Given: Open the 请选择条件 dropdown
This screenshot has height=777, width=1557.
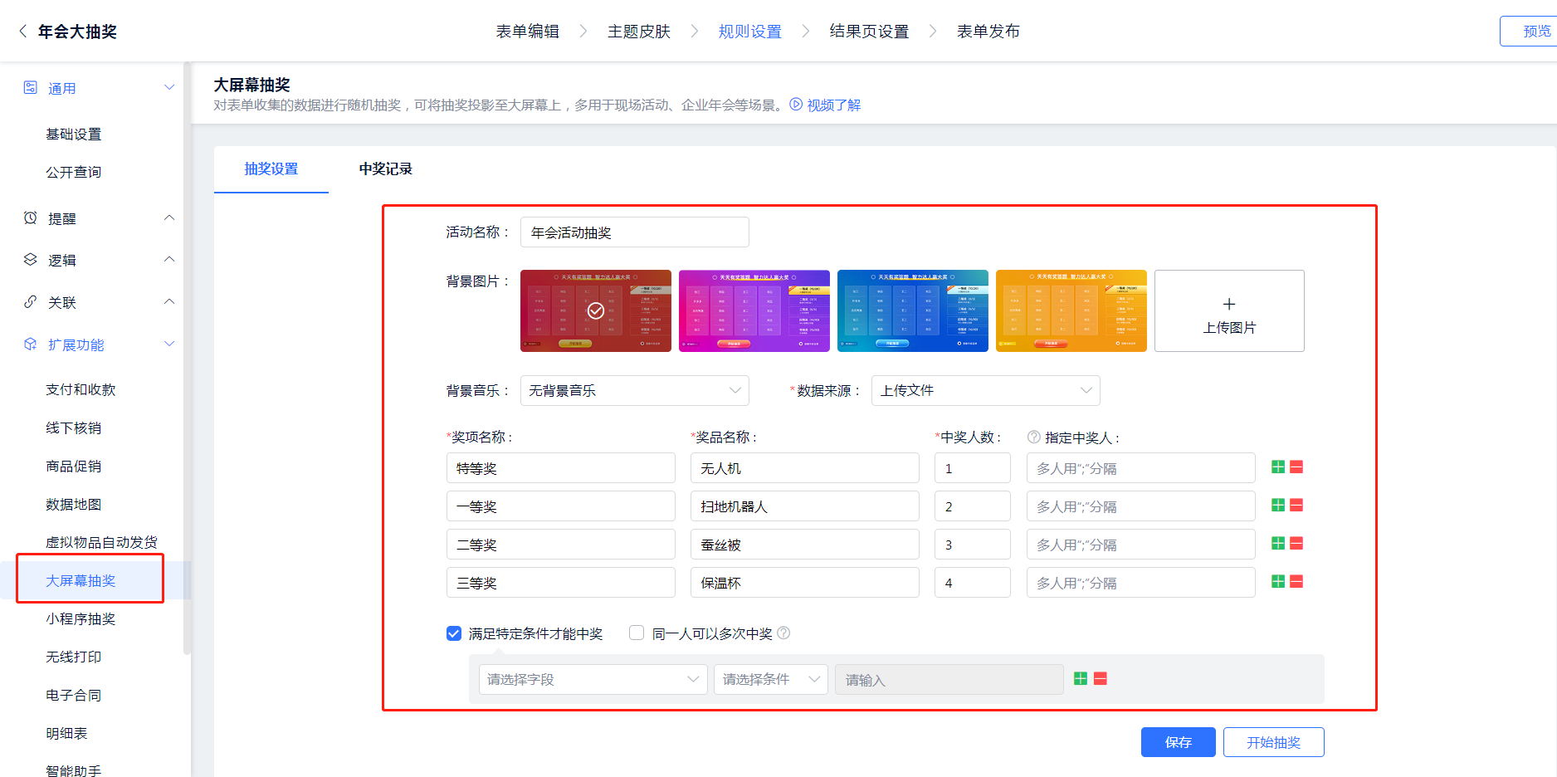Looking at the screenshot, I should pyautogui.click(x=771, y=679).
